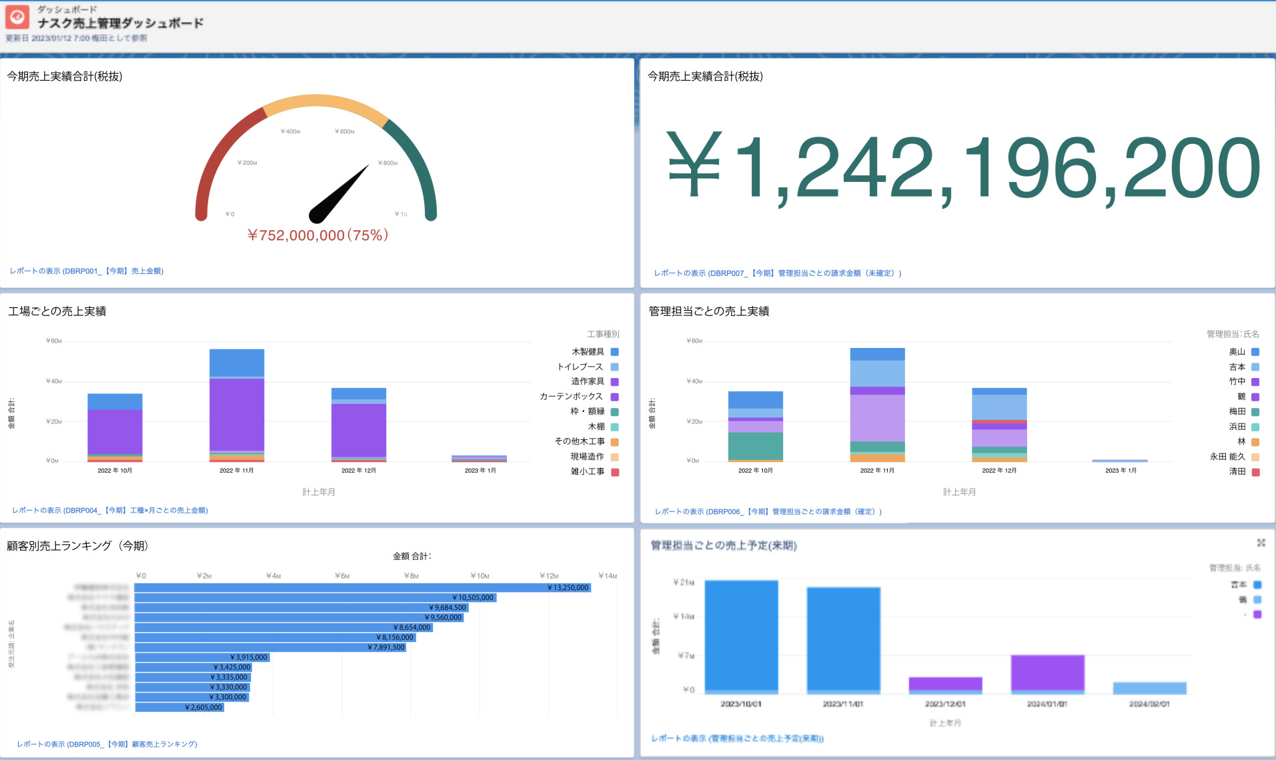Click the ¥752,000,000 (75%) gauge value
This screenshot has height=760, width=1276.
[317, 235]
